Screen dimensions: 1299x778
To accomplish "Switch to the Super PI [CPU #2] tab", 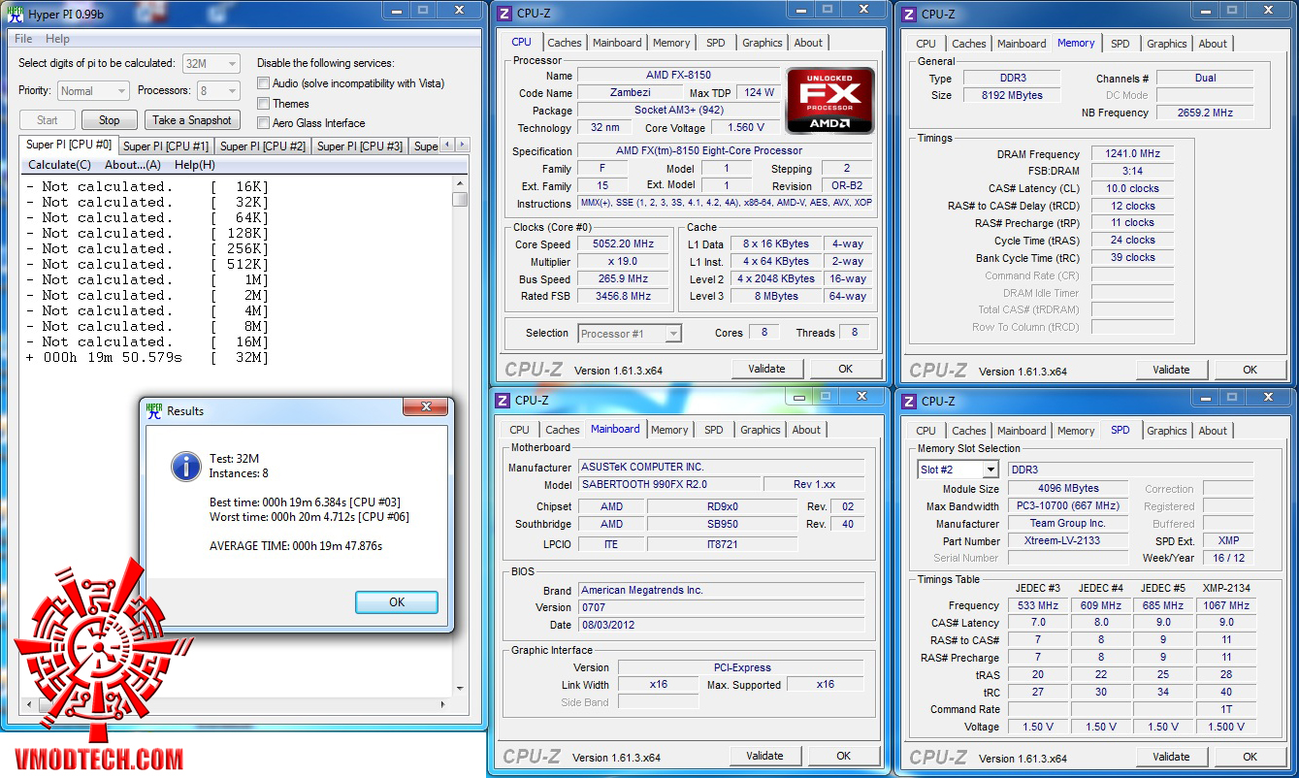I will (x=263, y=146).
